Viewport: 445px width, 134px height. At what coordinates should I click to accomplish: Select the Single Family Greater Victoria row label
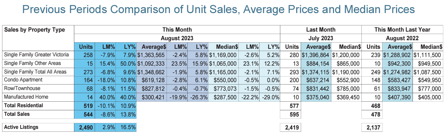(36, 55)
